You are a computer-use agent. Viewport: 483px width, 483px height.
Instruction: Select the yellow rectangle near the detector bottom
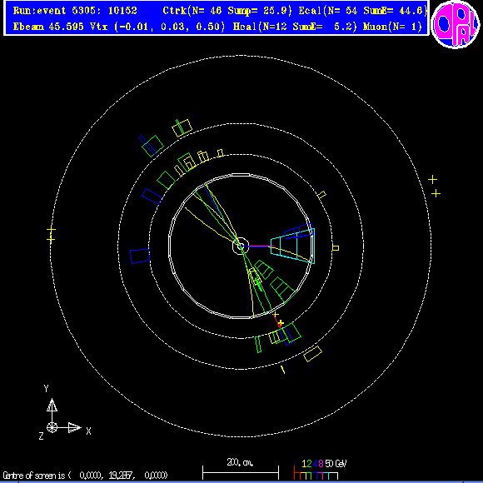pos(312,354)
